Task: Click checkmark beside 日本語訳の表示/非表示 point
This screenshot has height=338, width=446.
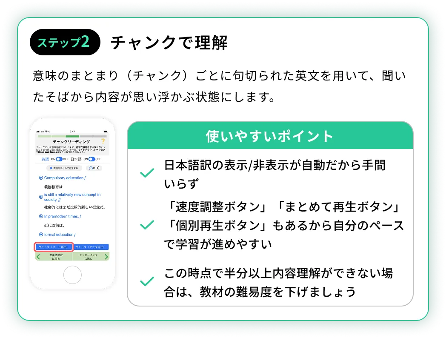Action: 147,172
